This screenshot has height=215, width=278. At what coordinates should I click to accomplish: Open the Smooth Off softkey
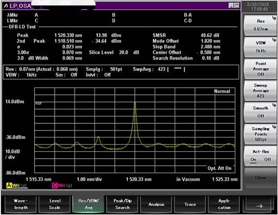[261, 112]
